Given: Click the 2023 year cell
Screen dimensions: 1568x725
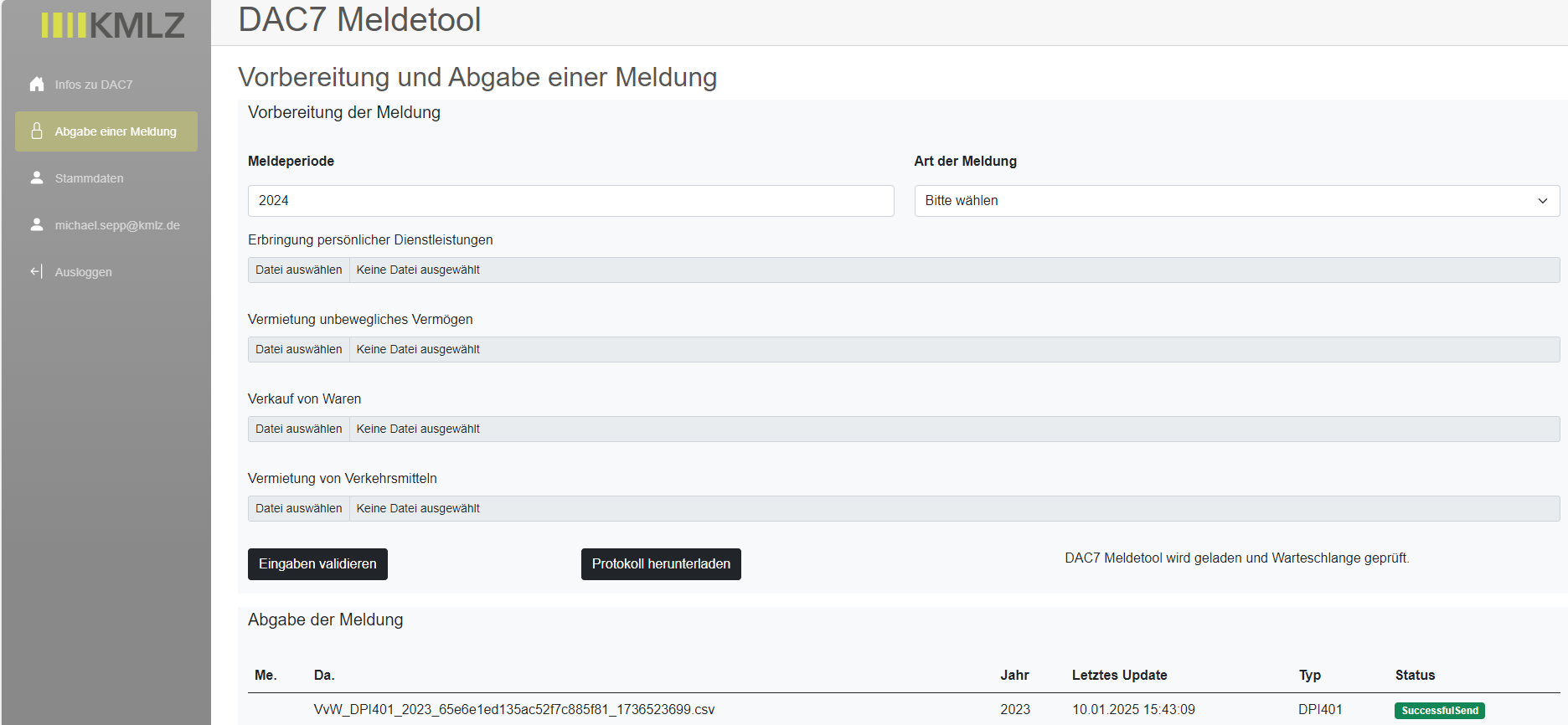Looking at the screenshot, I should [x=1015, y=710].
